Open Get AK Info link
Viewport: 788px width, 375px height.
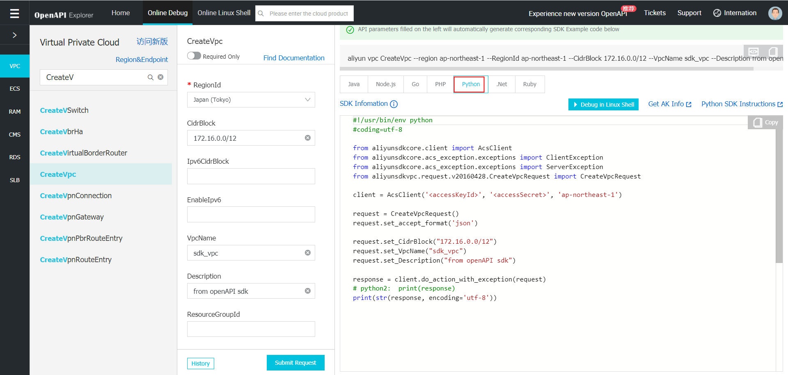[670, 104]
